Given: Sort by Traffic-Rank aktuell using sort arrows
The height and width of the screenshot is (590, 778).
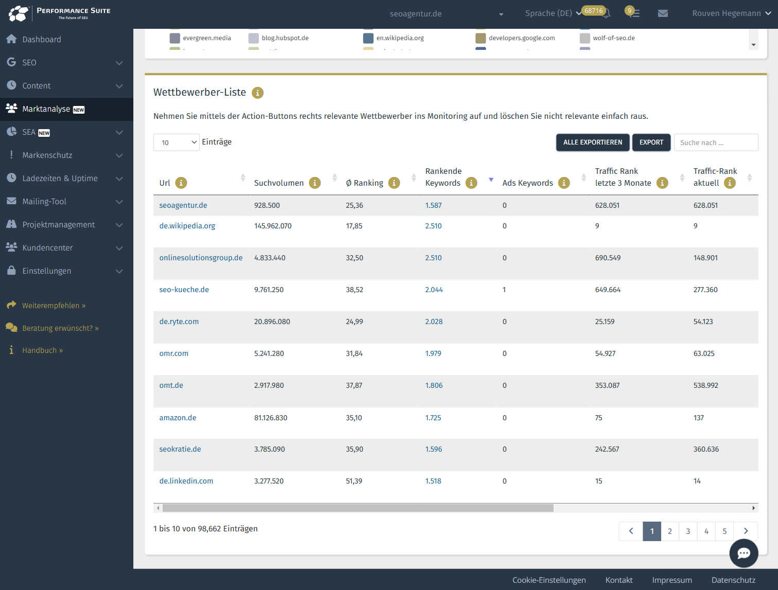Looking at the screenshot, I should [x=750, y=177].
